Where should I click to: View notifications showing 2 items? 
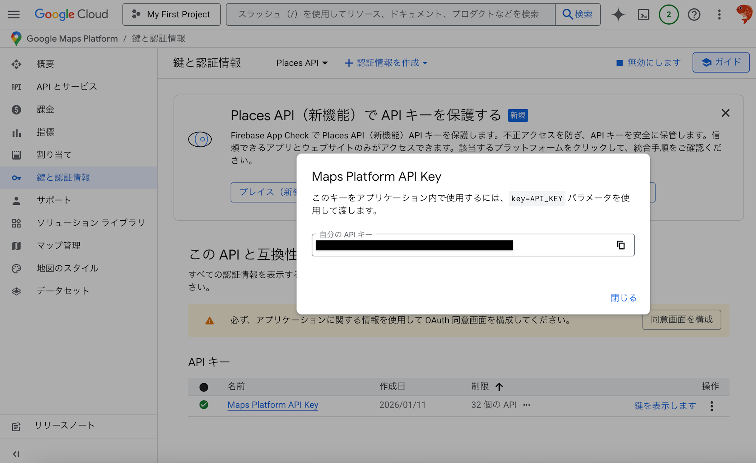[669, 14]
